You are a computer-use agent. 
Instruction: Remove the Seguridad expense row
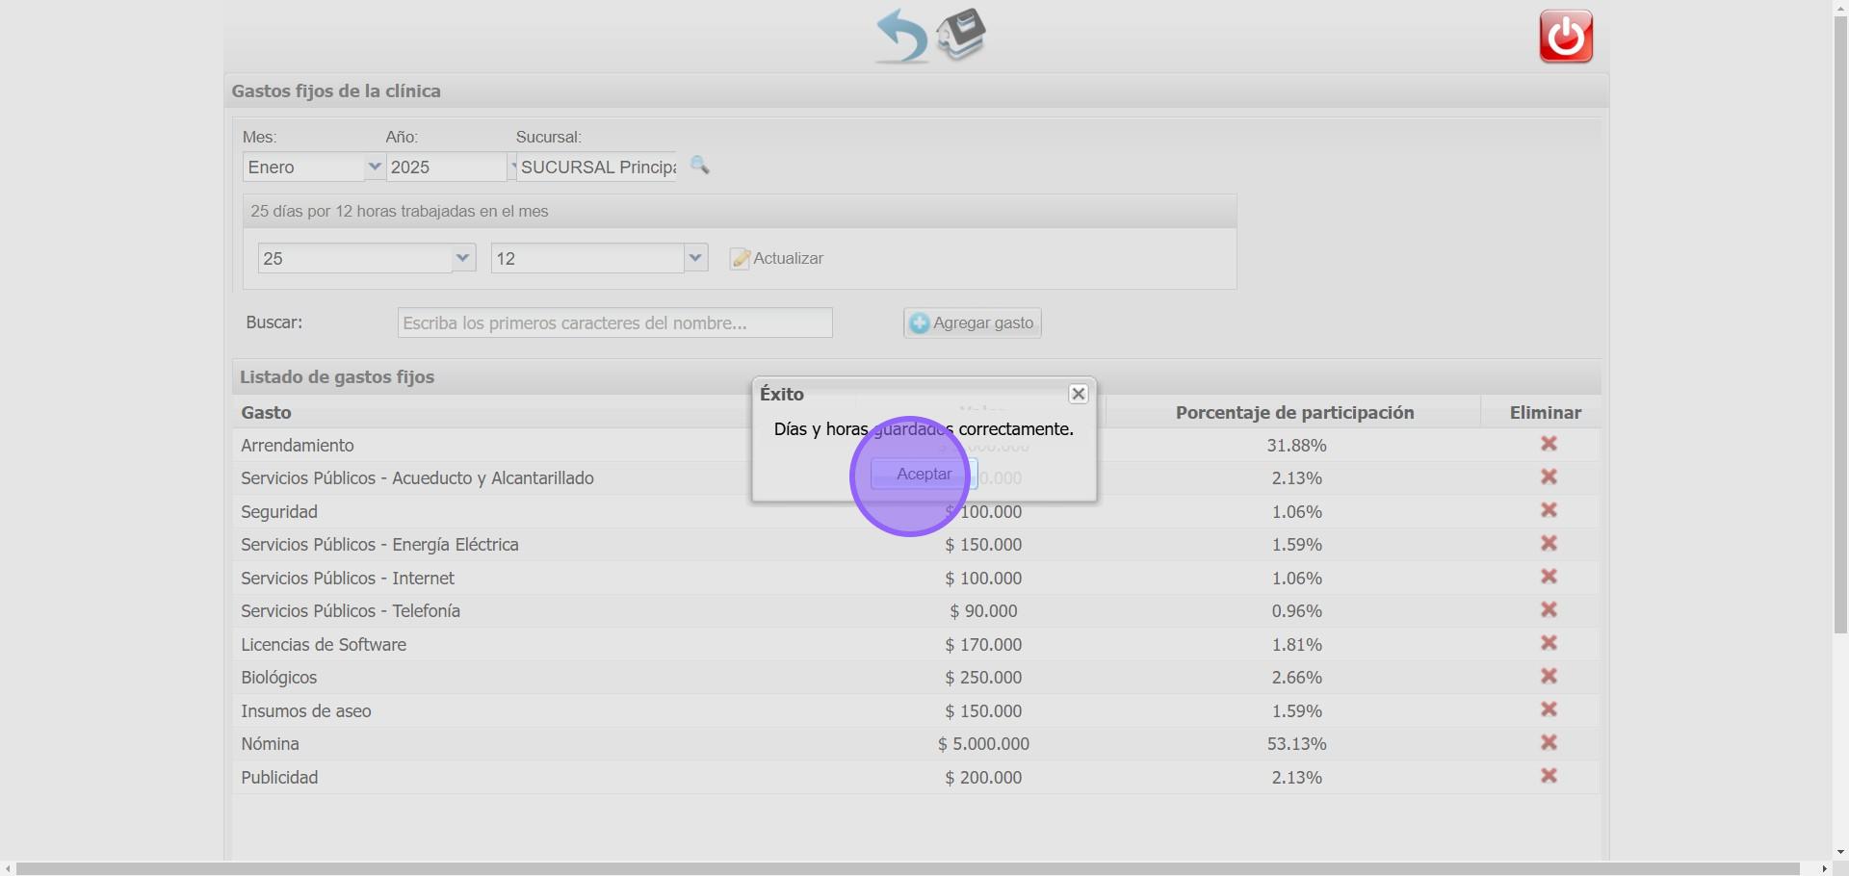tap(1549, 510)
